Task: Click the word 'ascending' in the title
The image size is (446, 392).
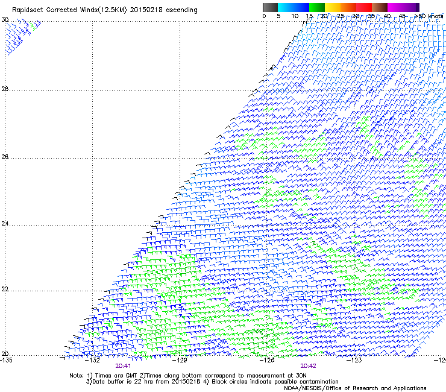Action: coord(181,10)
